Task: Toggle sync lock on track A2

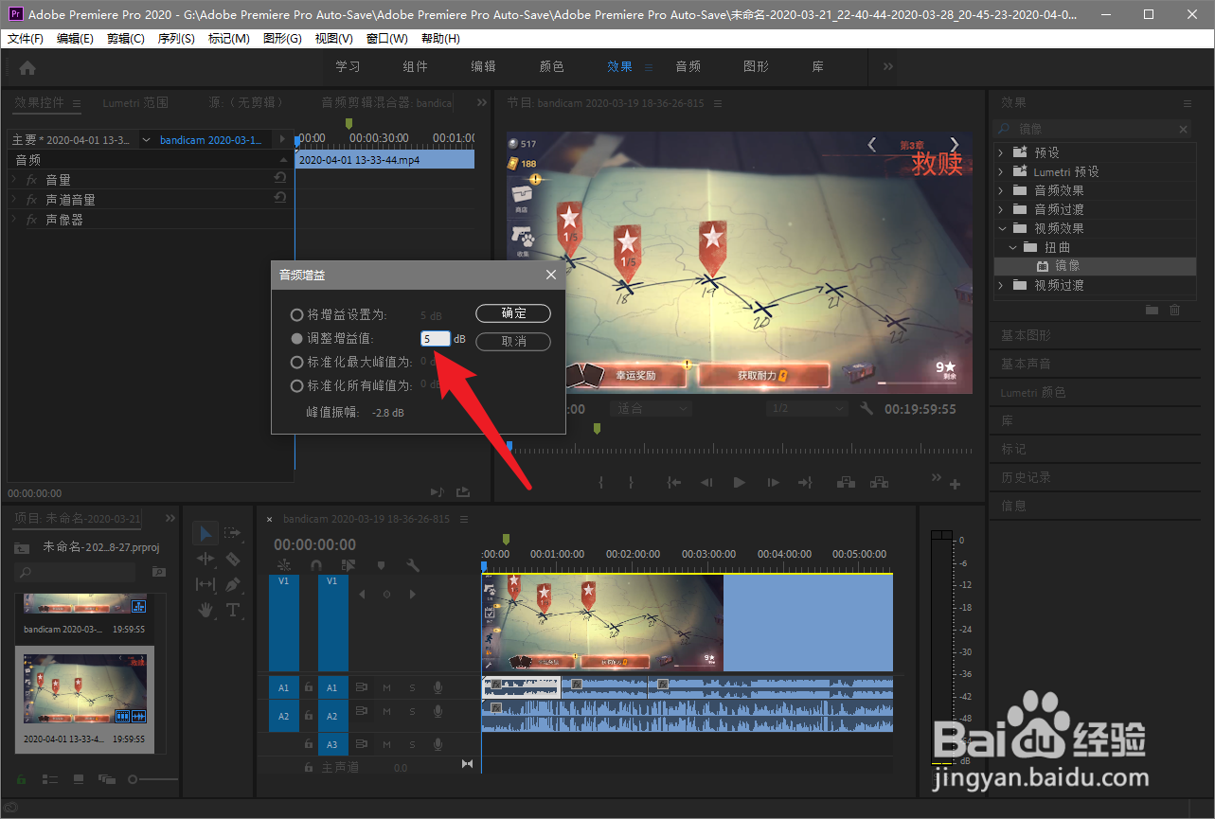Action: [361, 712]
